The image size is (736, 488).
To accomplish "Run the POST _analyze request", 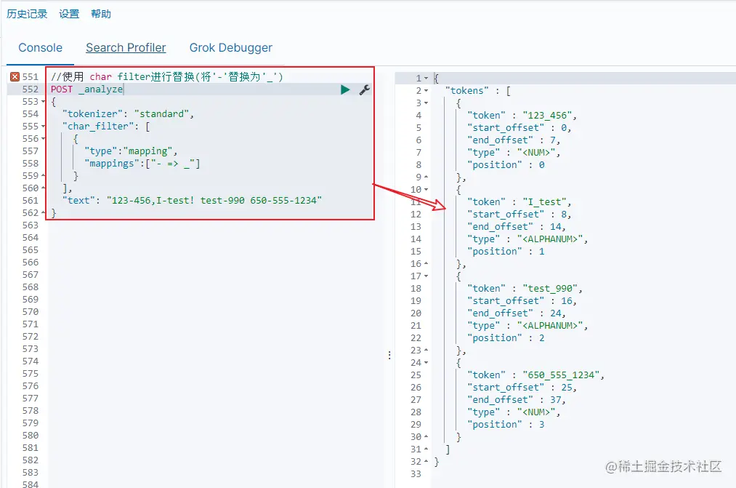I will (x=345, y=89).
